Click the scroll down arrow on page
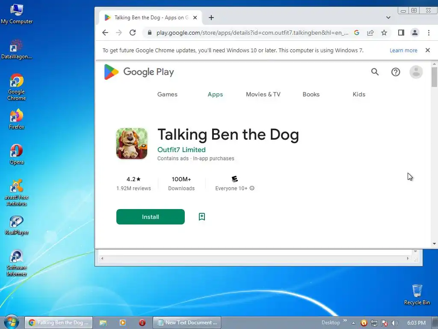This screenshot has width=438, height=329. 434,244
